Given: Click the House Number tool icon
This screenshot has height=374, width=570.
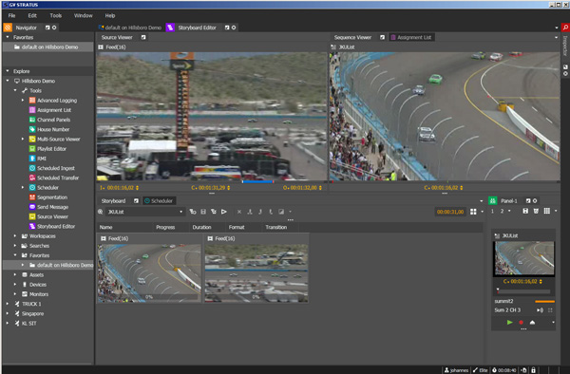Looking at the screenshot, I should [32, 129].
